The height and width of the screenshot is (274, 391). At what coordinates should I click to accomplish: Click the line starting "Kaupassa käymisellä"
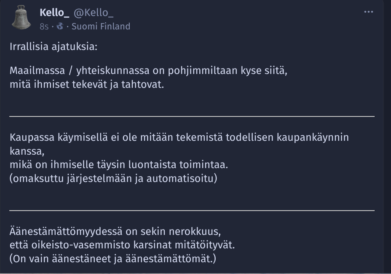(x=179, y=137)
